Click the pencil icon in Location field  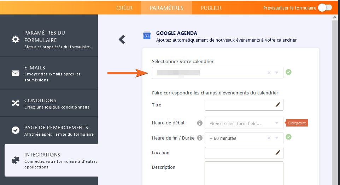click(x=278, y=153)
